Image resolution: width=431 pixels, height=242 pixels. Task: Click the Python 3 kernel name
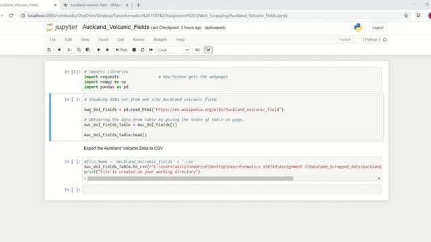point(372,40)
